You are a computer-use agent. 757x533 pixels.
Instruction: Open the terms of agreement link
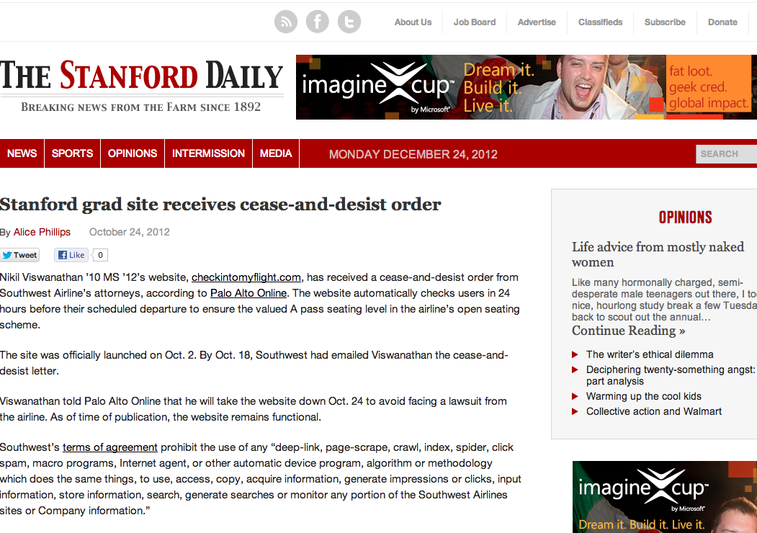[110, 447]
